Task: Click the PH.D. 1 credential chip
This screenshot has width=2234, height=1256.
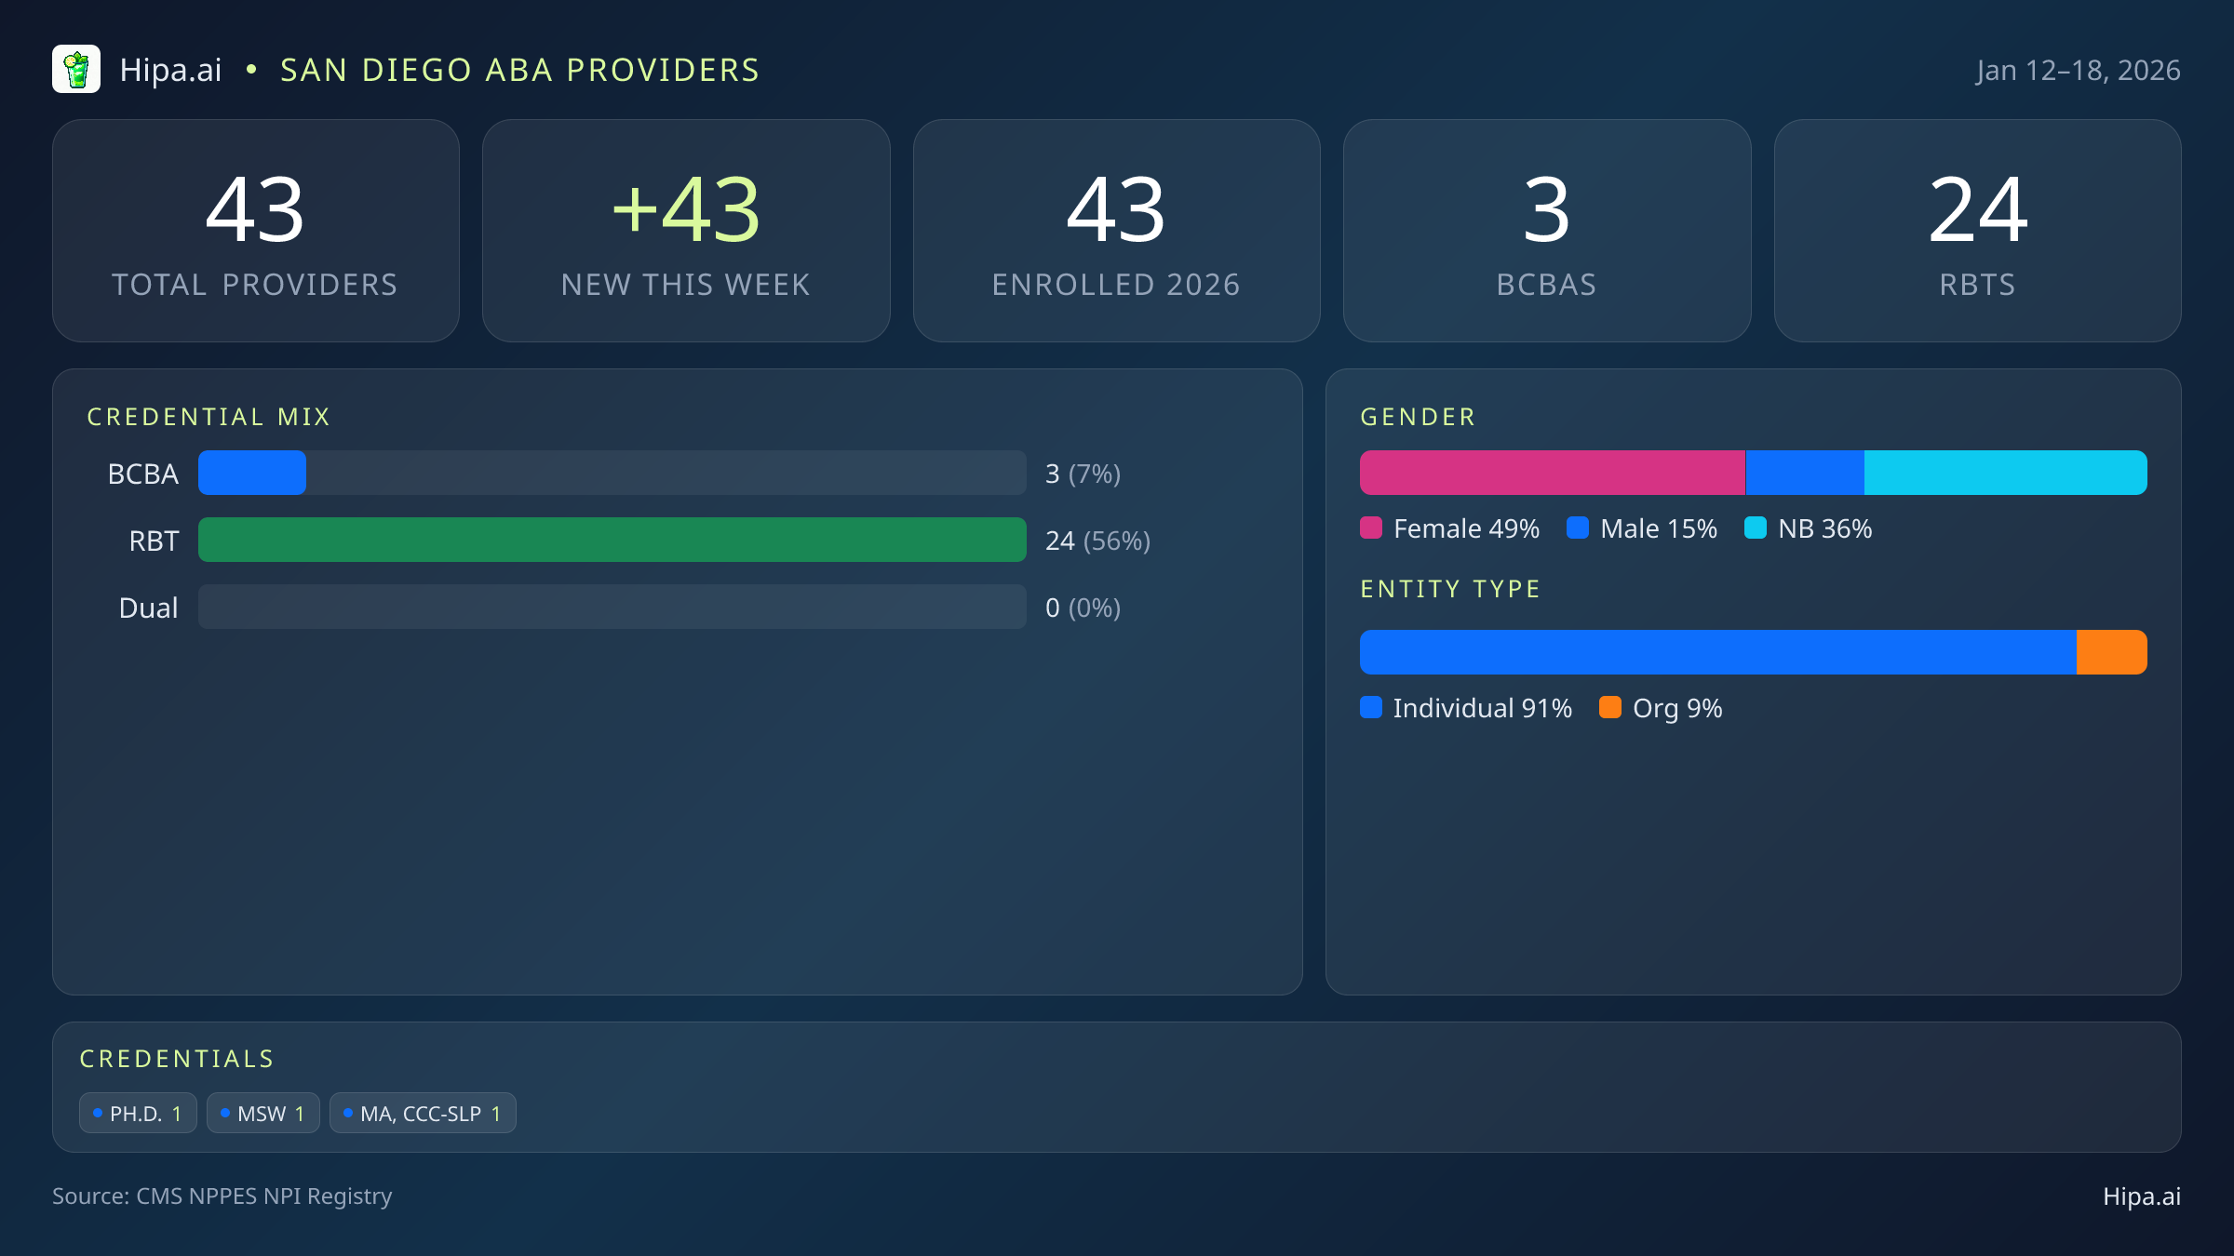Action: pos(138,1113)
